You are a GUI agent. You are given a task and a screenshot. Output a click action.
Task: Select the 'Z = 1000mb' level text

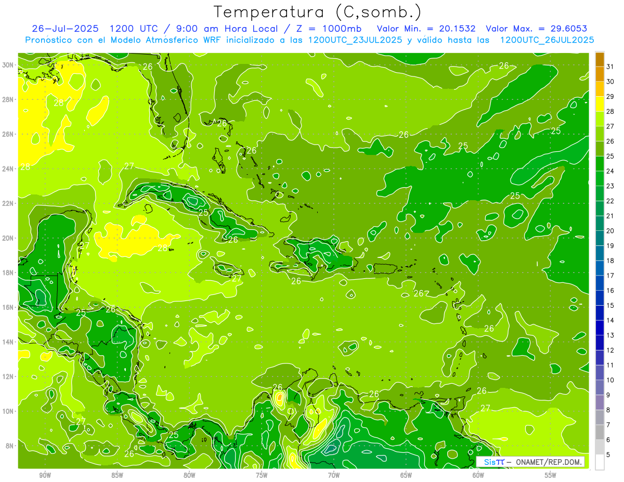coord(329,29)
